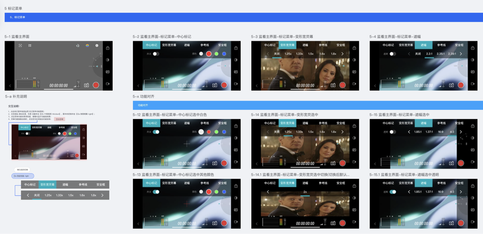Choose 1.33x option in 5-3 mockup
Viewport: 483px width, 234px height.
[300, 54]
